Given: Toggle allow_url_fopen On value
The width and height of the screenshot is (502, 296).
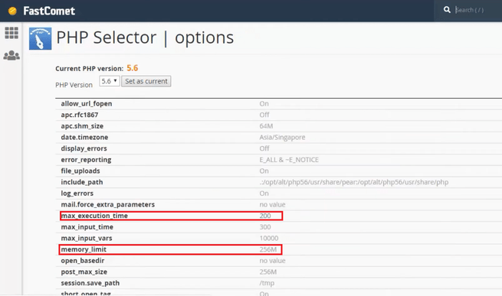Looking at the screenshot, I should coord(264,103).
